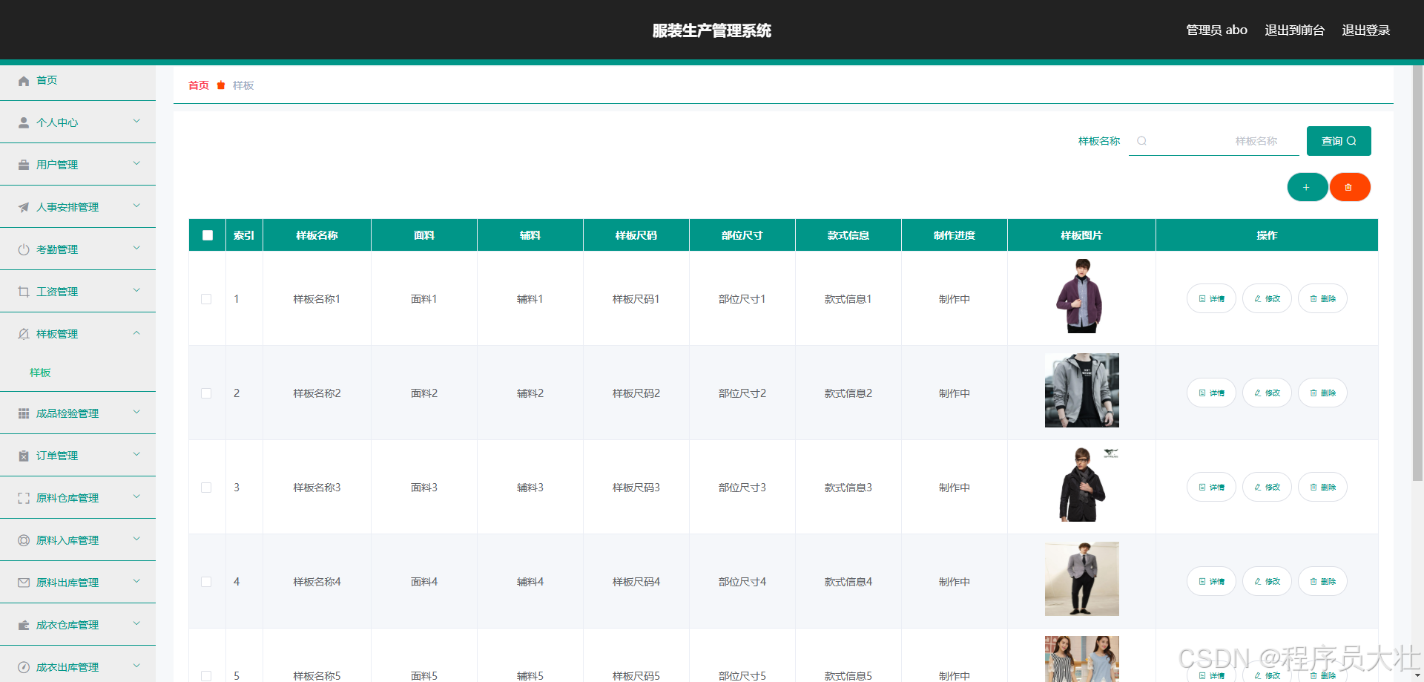Select the 个人中心 person icon
Image resolution: width=1424 pixels, height=682 pixels.
(23, 122)
